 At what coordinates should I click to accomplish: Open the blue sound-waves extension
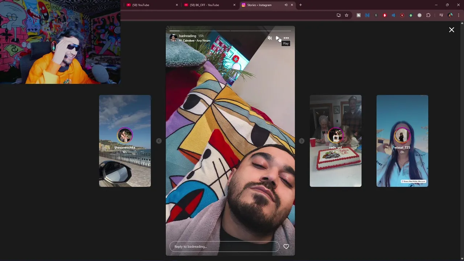click(x=393, y=15)
